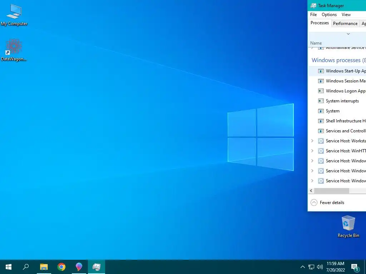
Task: Select the Recycle Bin desktop icon
Action: pos(348,227)
